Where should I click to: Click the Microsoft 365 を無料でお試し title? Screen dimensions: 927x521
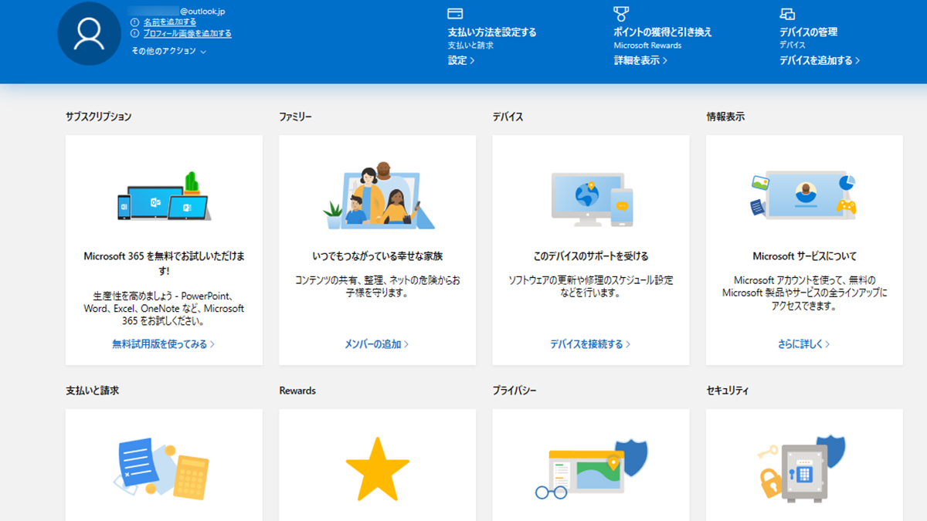pos(164,263)
